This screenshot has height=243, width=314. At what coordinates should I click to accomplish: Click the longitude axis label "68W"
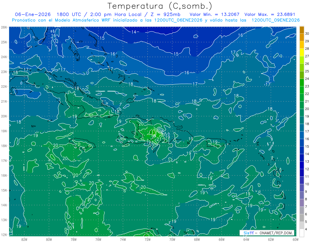[197, 239]
